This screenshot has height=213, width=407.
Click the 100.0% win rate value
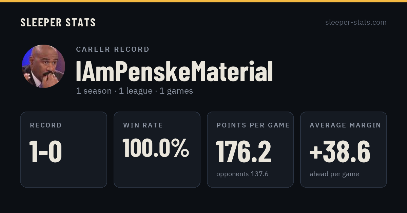(156, 148)
